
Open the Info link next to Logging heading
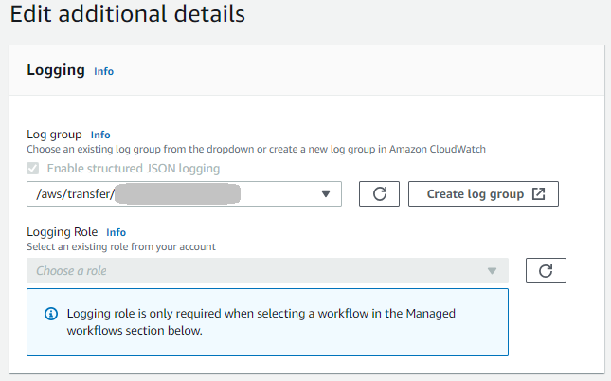103,71
